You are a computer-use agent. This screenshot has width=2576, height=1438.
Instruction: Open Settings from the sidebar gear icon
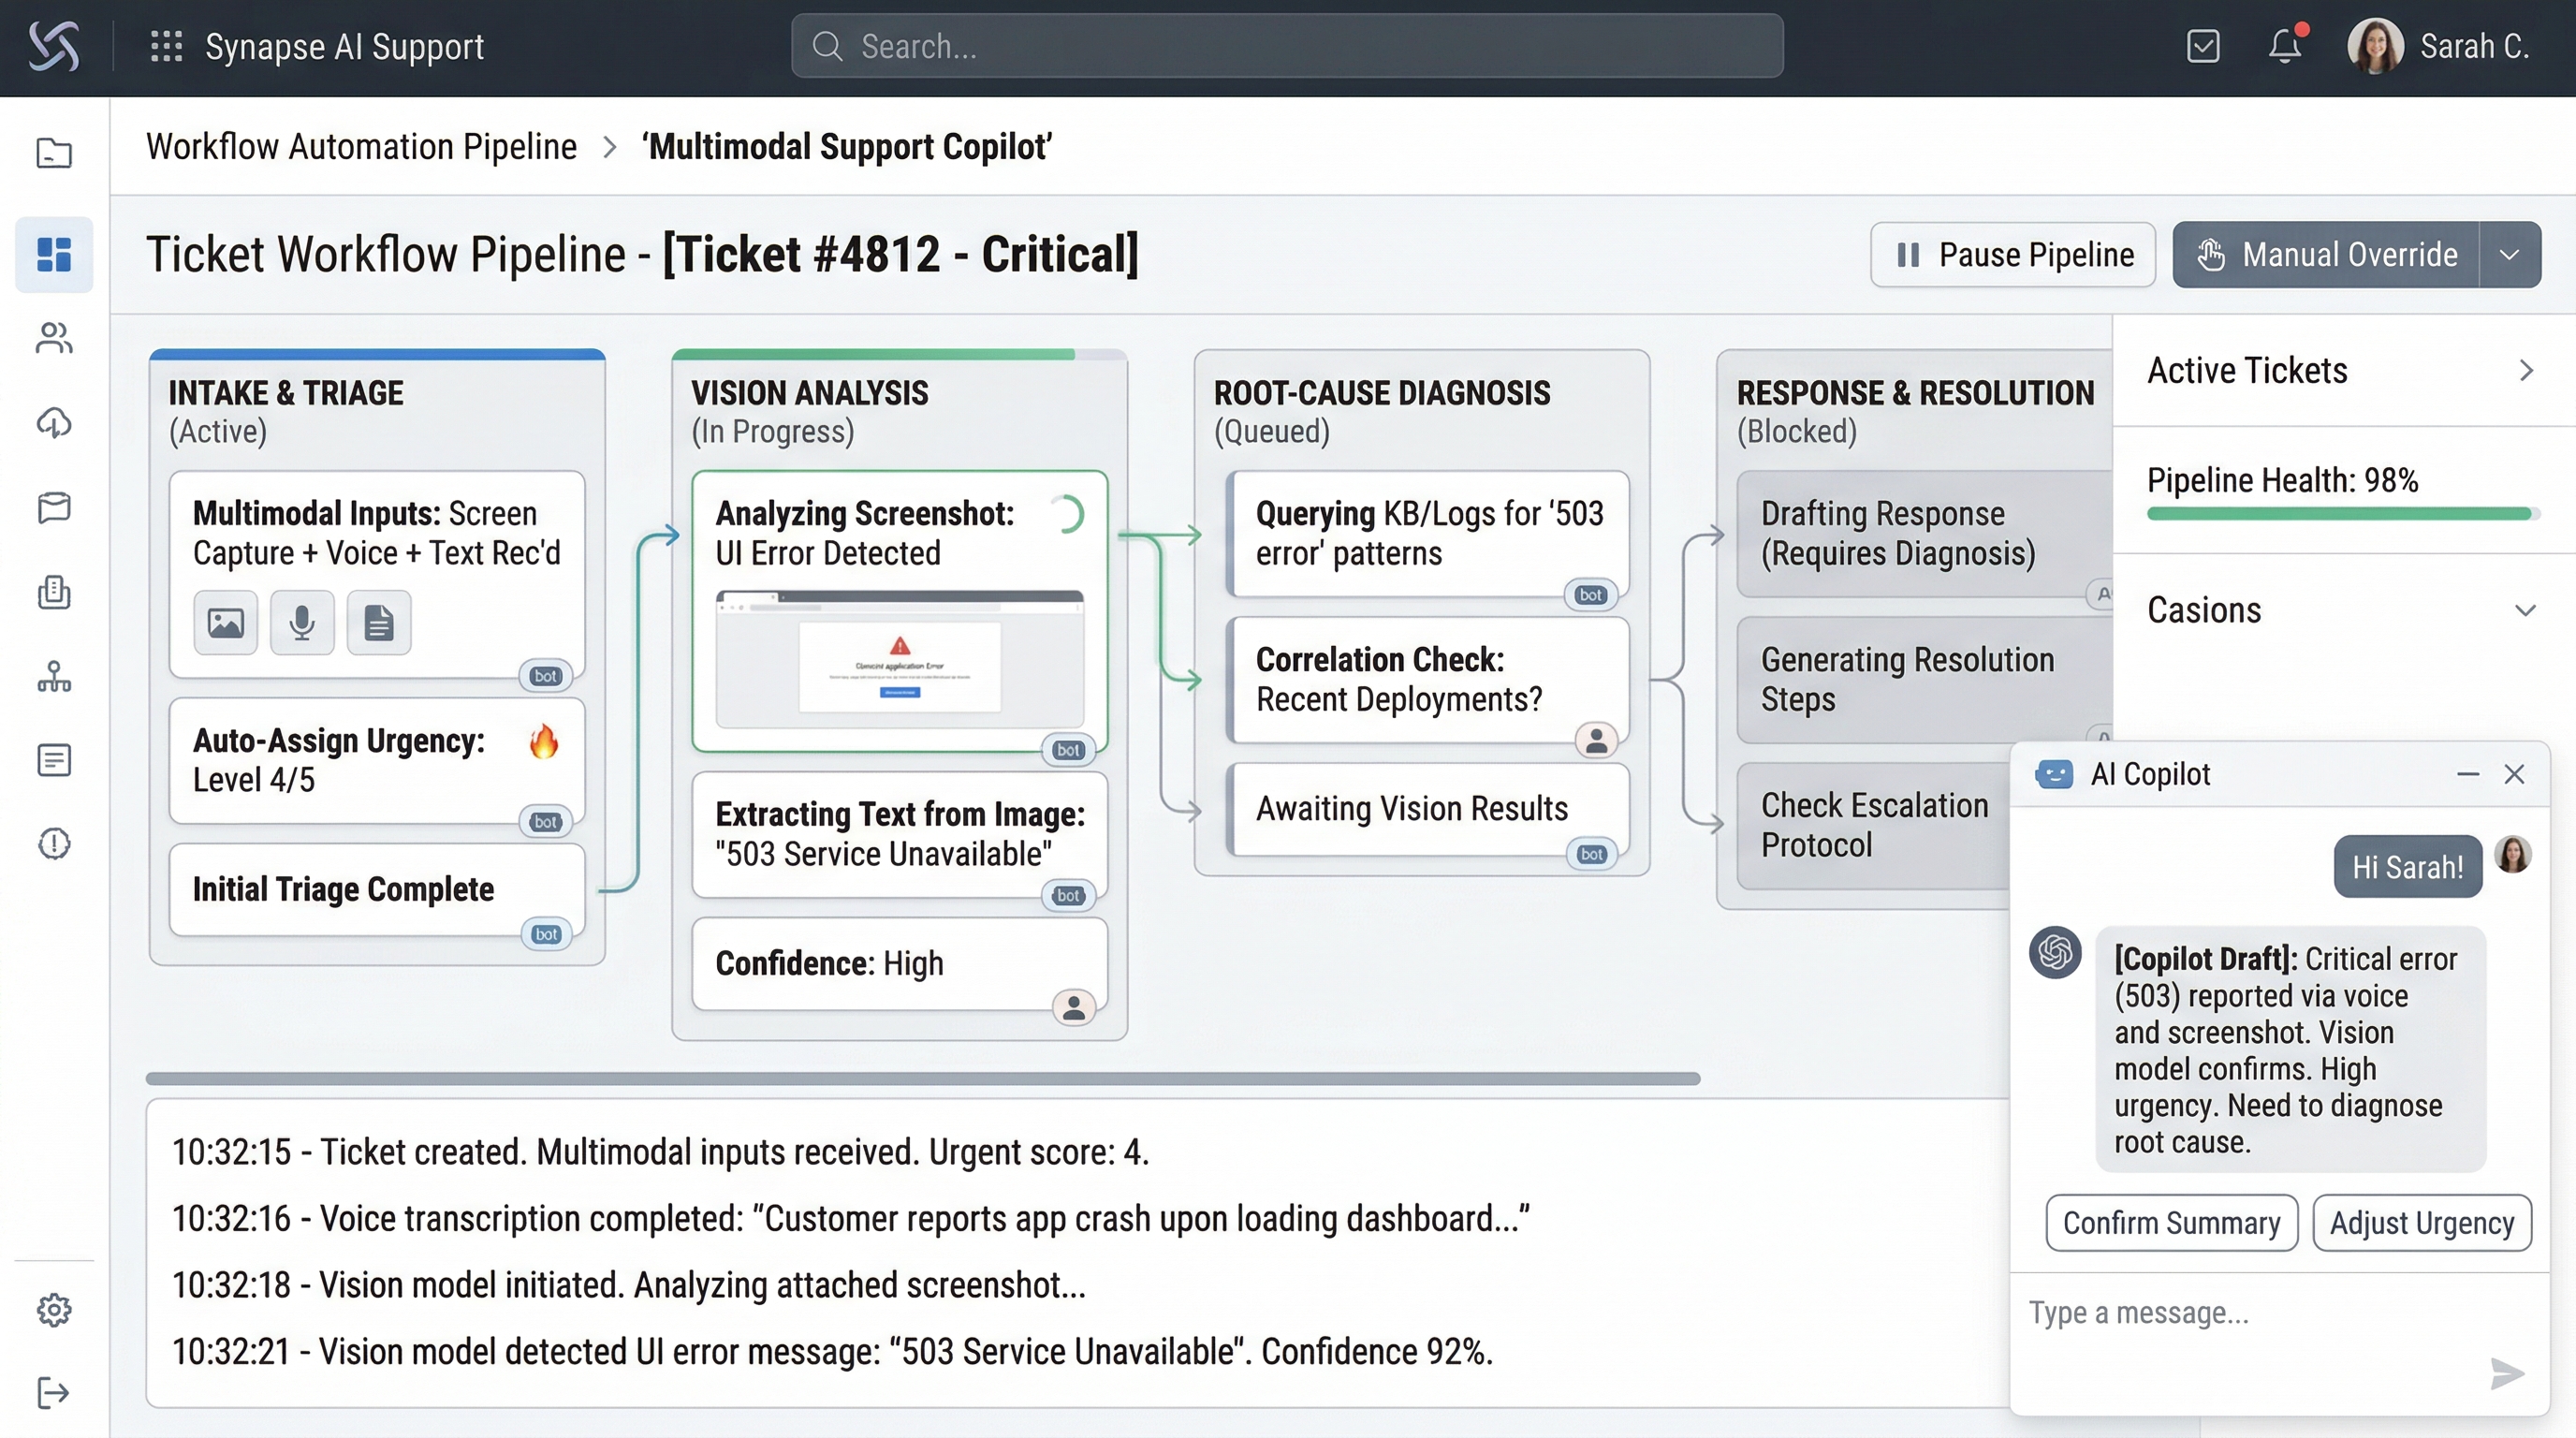pyautogui.click(x=53, y=1310)
